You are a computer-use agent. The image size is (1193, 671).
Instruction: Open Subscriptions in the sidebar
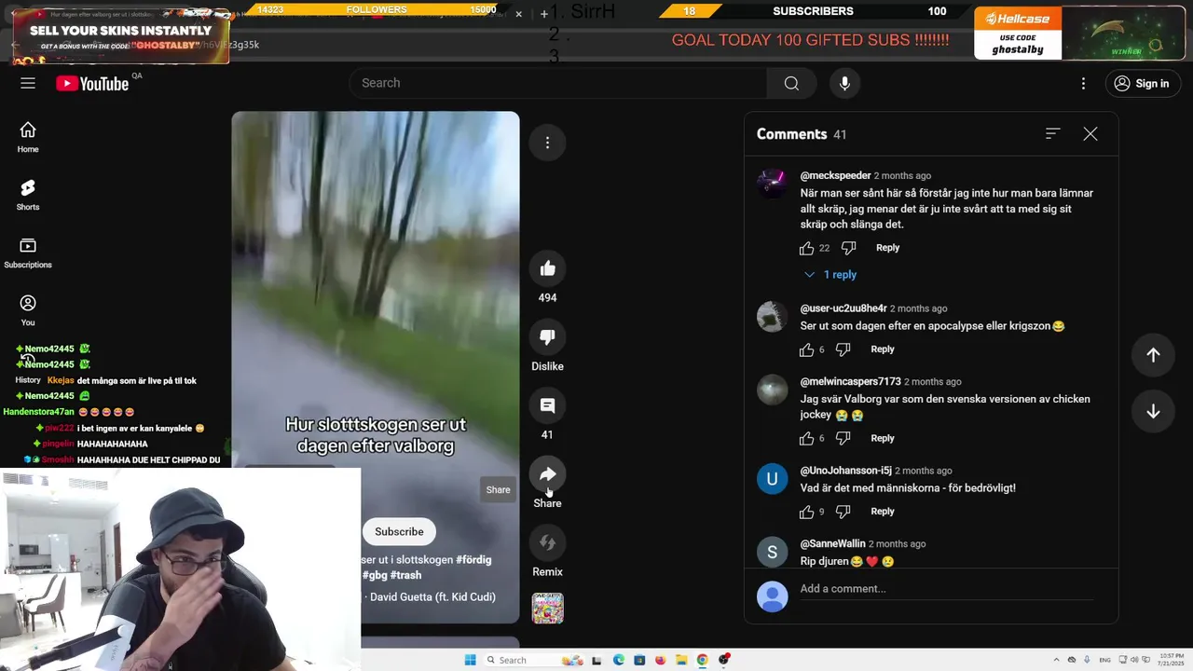[28, 253]
